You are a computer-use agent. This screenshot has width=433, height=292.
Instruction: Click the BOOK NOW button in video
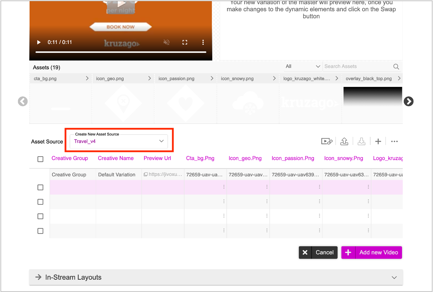[121, 27]
